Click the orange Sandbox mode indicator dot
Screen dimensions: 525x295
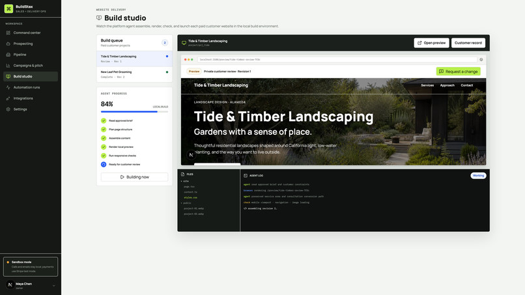(8, 262)
